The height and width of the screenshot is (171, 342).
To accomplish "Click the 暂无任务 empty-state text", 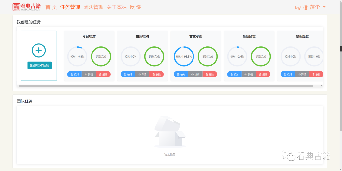I will click(170, 154).
